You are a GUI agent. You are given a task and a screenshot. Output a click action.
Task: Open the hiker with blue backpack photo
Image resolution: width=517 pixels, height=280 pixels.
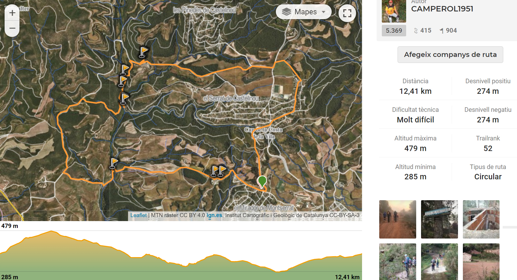click(x=398, y=262)
